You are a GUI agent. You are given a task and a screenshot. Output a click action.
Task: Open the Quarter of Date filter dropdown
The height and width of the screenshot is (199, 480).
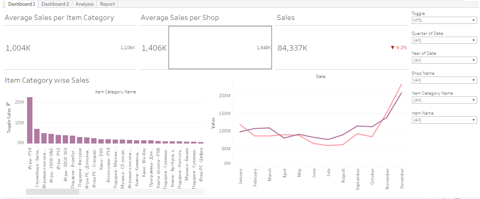pyautogui.click(x=444, y=40)
